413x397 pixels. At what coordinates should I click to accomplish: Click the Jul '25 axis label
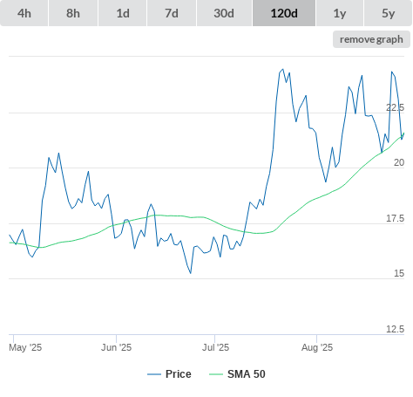pyautogui.click(x=215, y=347)
